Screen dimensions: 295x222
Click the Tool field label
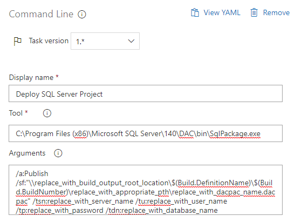tap(16, 113)
